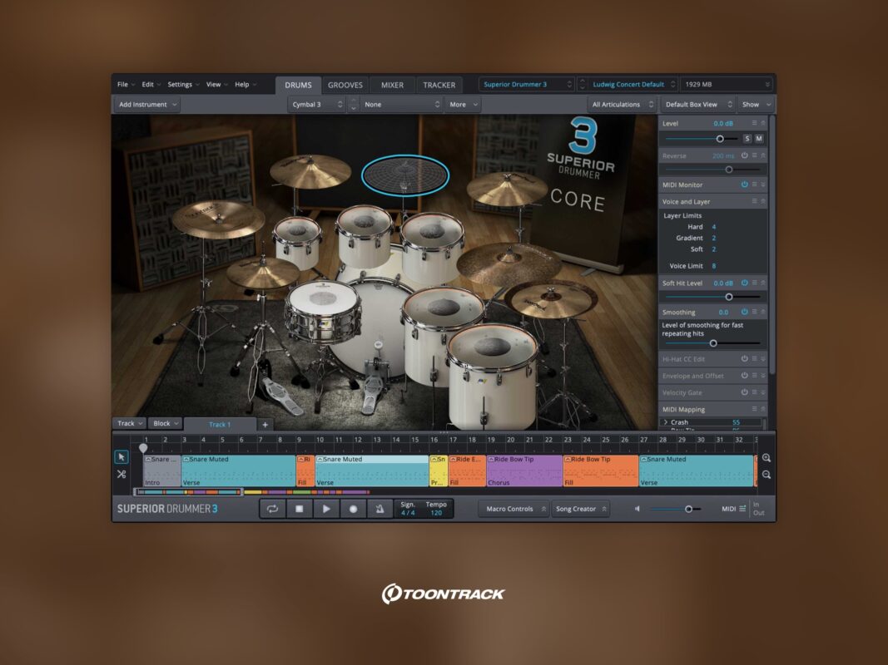Image resolution: width=888 pixels, height=665 pixels.
Task: Open the View menu
Action: pos(216,84)
